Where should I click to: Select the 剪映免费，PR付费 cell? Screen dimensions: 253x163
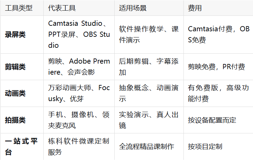click(218, 67)
